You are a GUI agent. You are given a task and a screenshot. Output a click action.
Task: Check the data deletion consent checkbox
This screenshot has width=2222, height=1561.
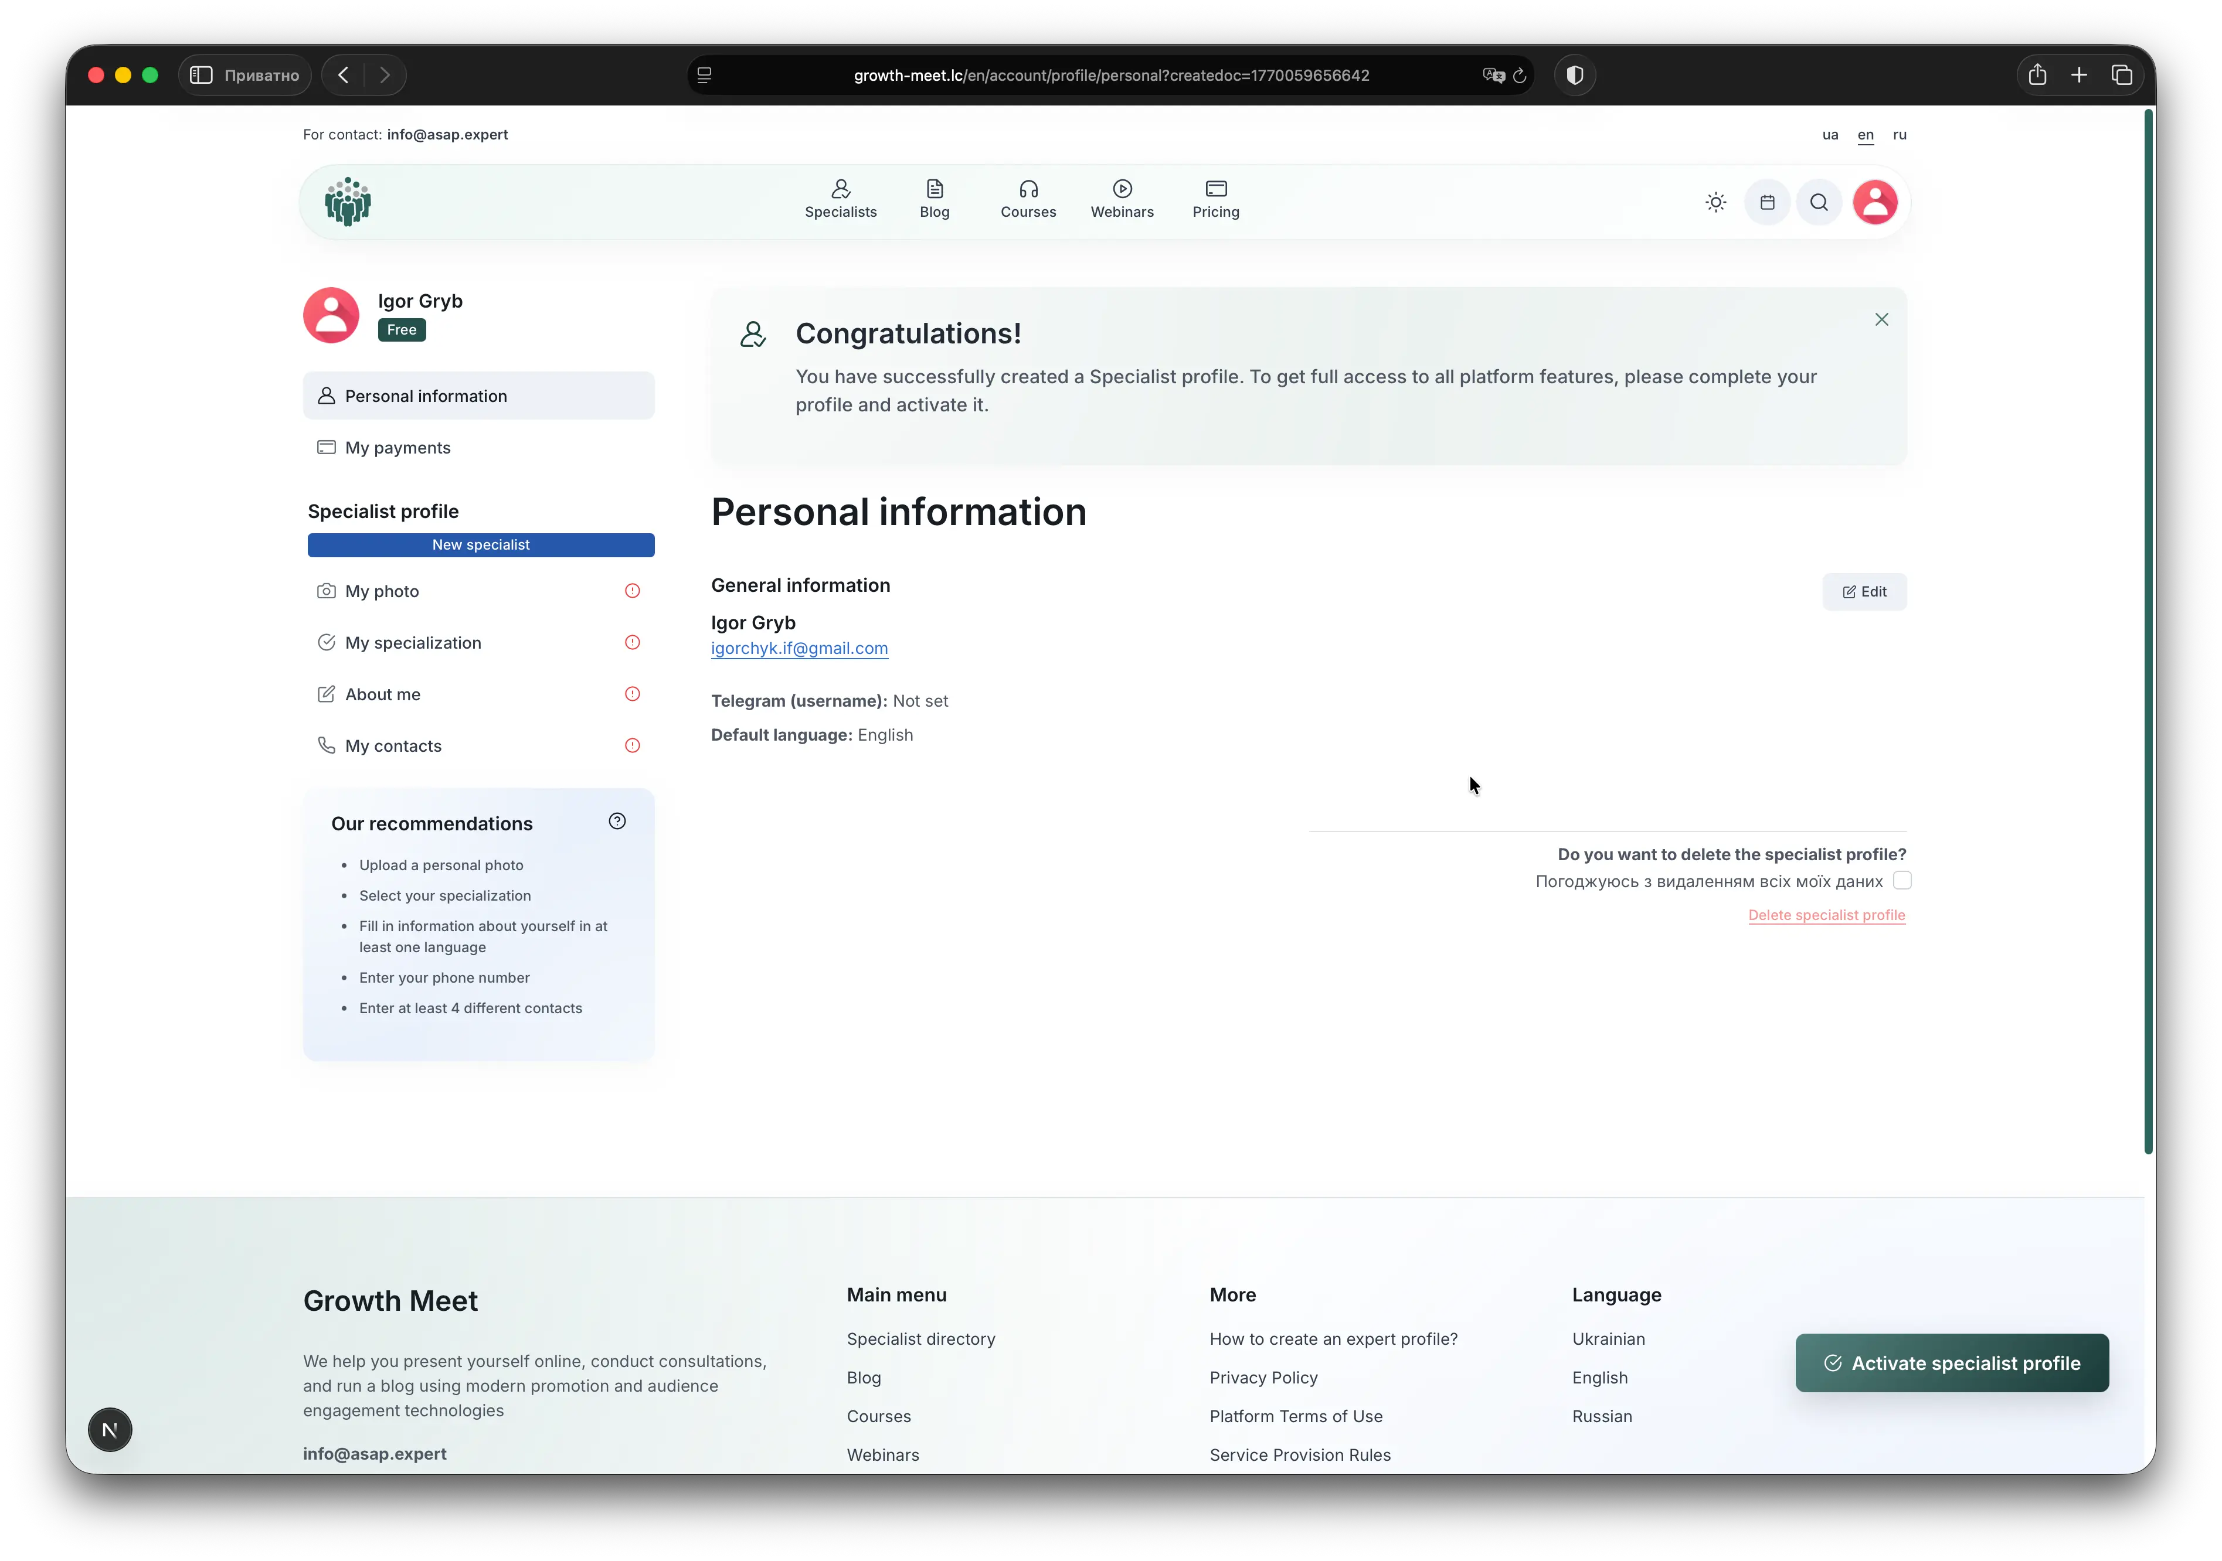[x=1902, y=881]
